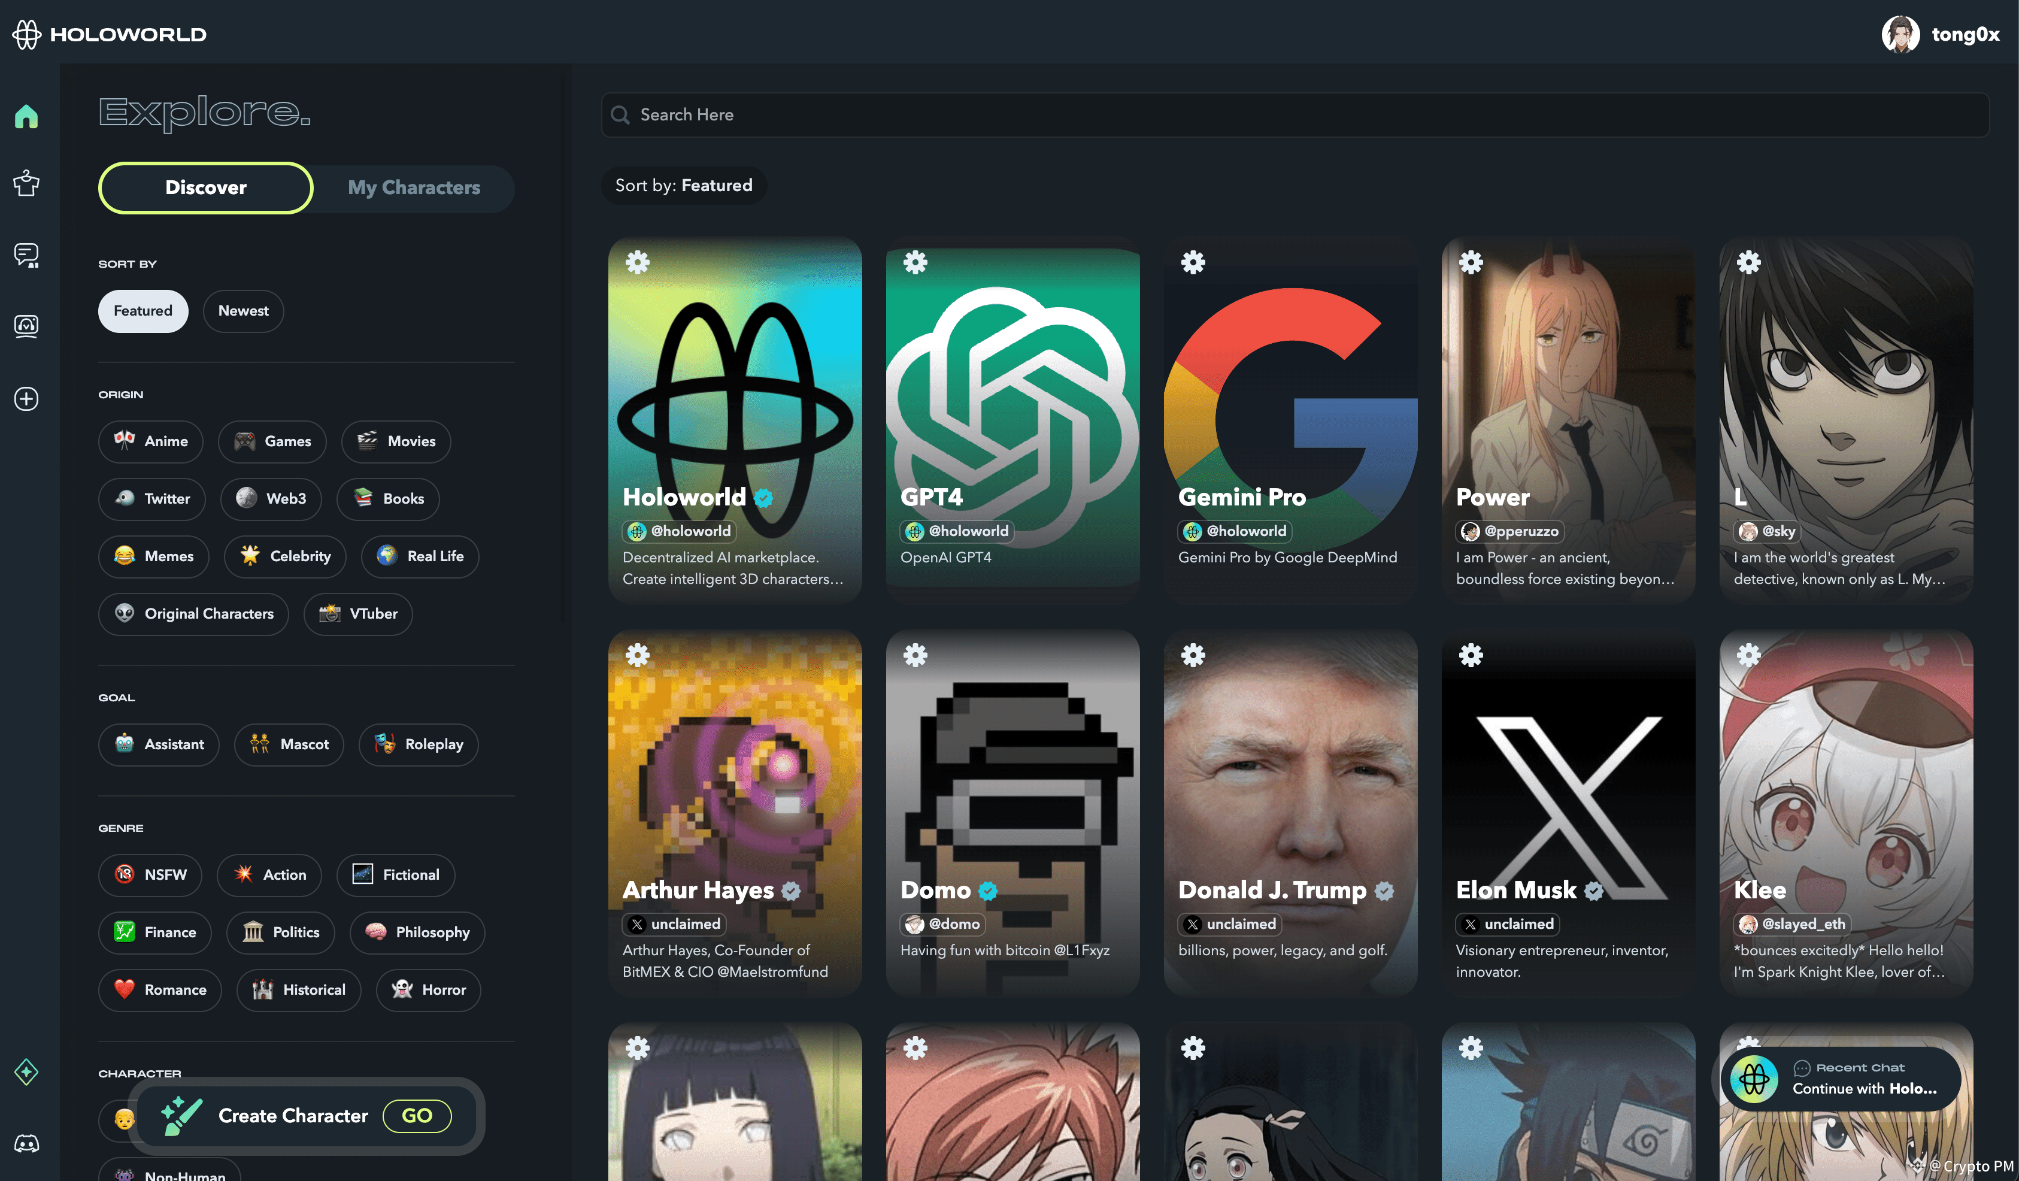Toggle the Roleplay goal filter
This screenshot has height=1181, width=2019.
point(418,744)
